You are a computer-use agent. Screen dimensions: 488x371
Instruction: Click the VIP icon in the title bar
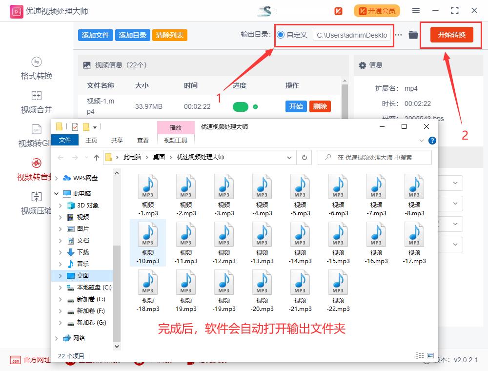(339, 10)
